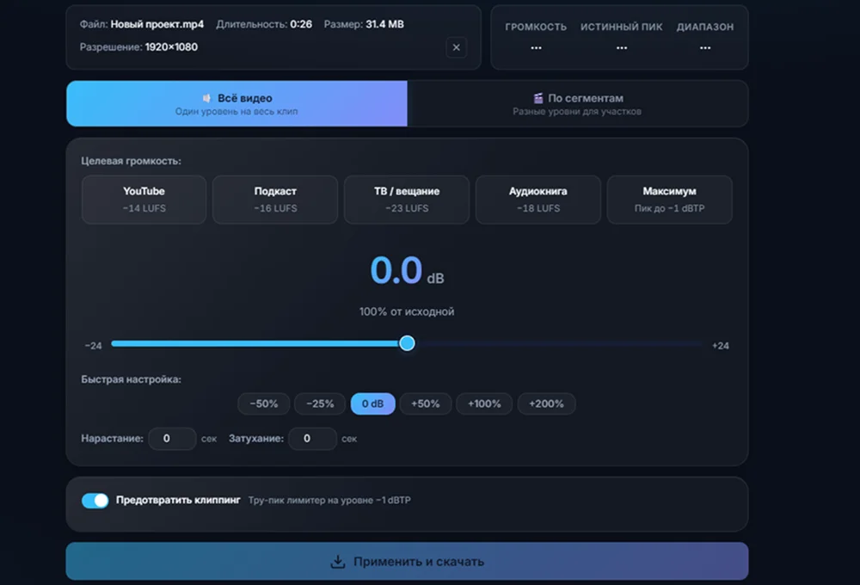Select the ТВ / вещание −23 LUFS preset
The width and height of the screenshot is (860, 585).
click(407, 200)
